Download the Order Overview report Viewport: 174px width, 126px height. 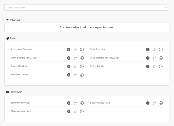(161, 49)
